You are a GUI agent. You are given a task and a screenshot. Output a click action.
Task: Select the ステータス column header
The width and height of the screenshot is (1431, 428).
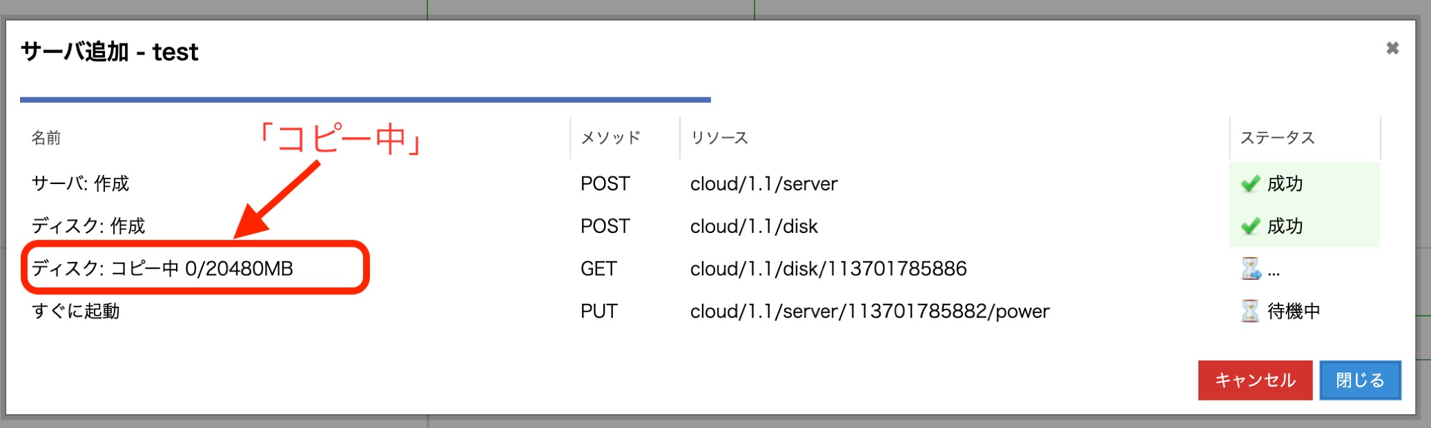(1278, 138)
